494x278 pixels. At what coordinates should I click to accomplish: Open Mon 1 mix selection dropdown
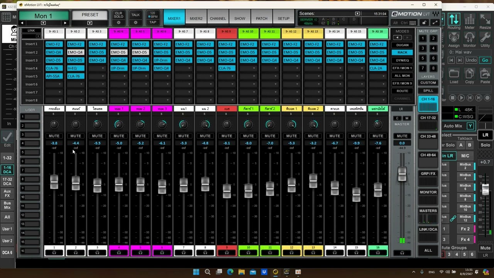[43, 23]
